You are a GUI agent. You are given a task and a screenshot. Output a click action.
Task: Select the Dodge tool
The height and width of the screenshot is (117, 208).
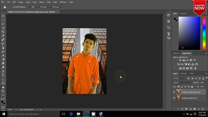click(x=3, y=67)
